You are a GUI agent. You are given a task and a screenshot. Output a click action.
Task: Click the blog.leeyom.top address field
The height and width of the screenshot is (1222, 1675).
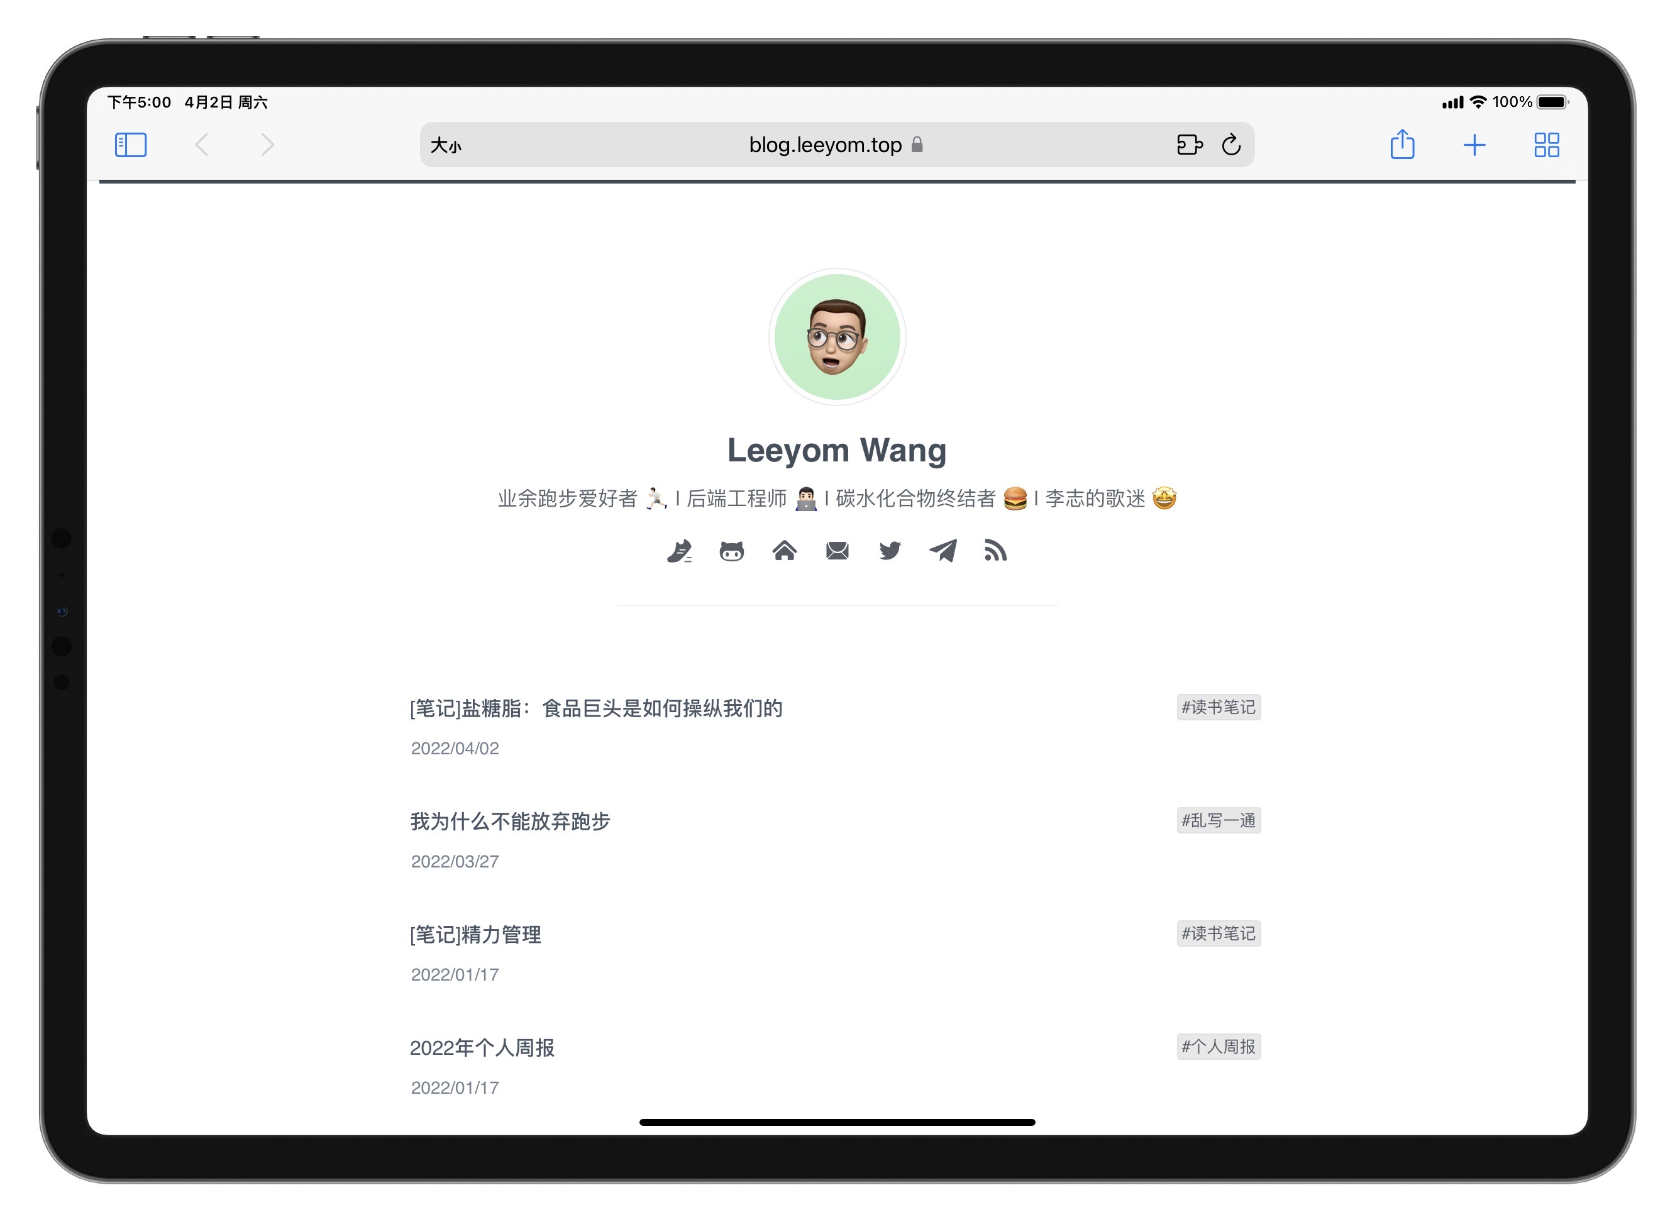pyautogui.click(x=825, y=145)
